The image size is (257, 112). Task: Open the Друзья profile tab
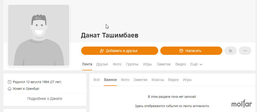coord(102,64)
